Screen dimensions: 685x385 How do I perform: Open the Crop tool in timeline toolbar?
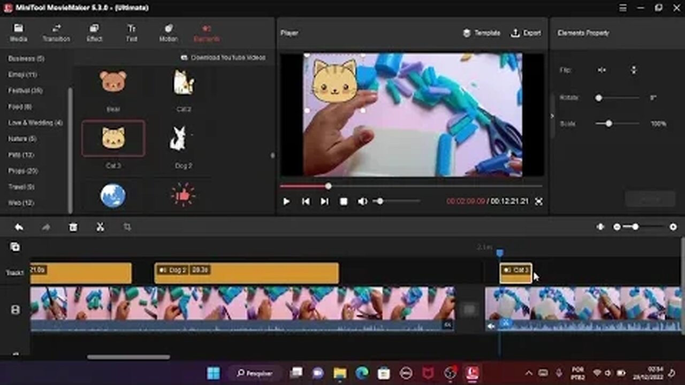[127, 227]
